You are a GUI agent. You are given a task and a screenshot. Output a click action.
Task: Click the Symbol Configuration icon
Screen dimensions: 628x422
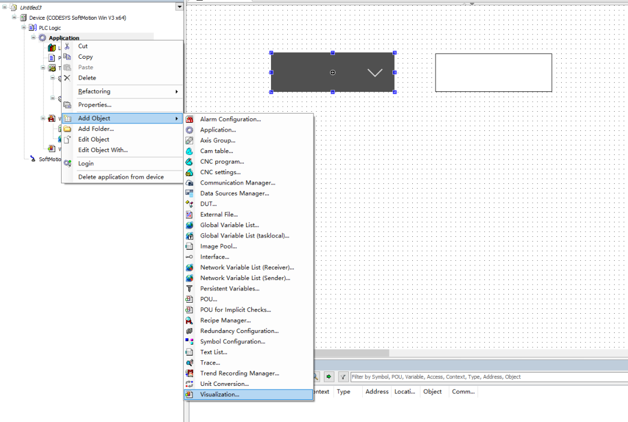(x=190, y=342)
